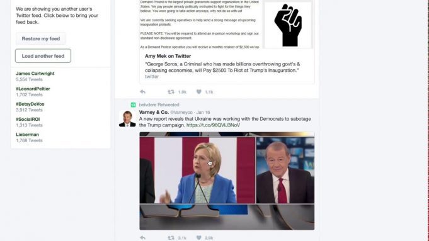This screenshot has width=429, height=241.
Task: Open #BetsyDeVos trending hashtag
Action: tap(30, 104)
